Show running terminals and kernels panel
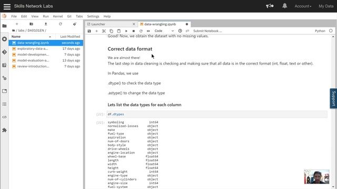This screenshot has height=189, width=337. tap(4, 39)
